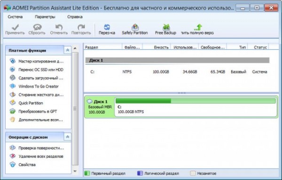The image size is (282, 180).
Task: Click the Перез-ка reload icon
Action: 107,27
